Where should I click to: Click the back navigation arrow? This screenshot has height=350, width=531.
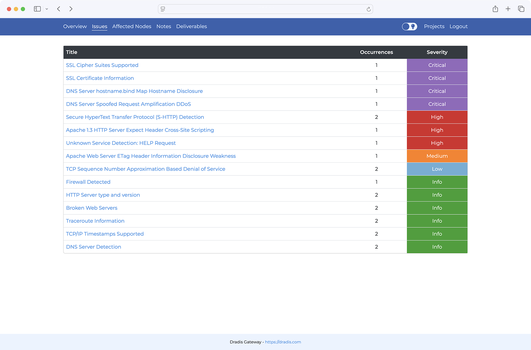click(58, 9)
